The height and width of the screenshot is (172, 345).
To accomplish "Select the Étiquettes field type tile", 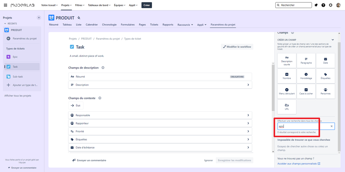I will [x=325, y=76].
